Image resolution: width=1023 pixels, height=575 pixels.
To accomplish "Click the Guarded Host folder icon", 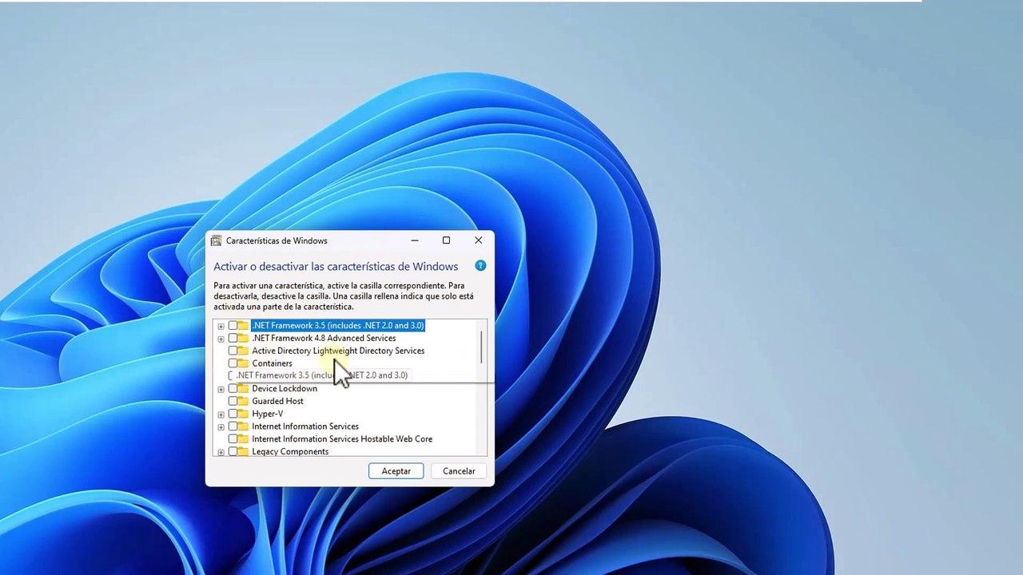I will pyautogui.click(x=243, y=402).
